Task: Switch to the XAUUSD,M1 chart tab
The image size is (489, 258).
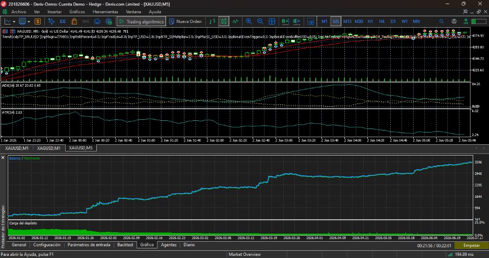Action: [x=17, y=148]
